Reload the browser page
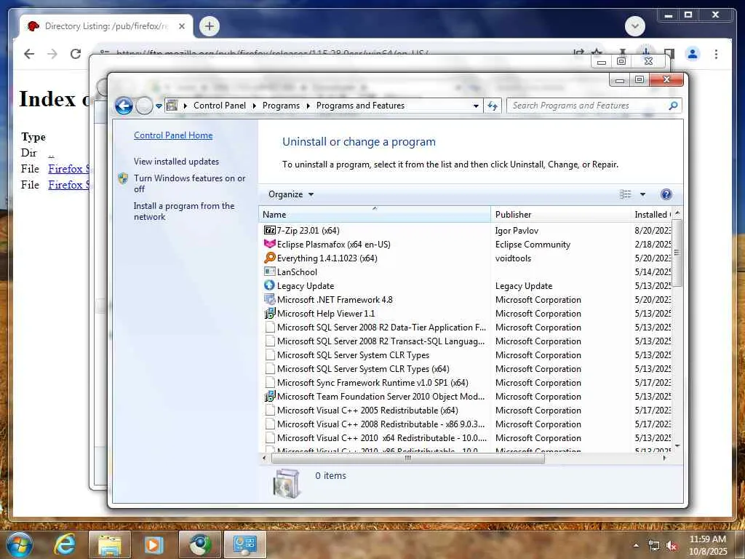The image size is (745, 559). tap(76, 54)
